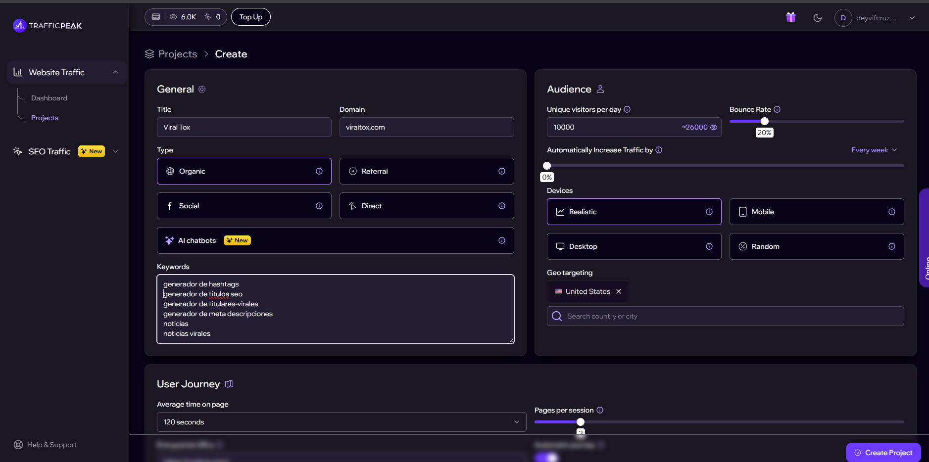Screen dimensions: 929x462
Task: Click the TrafficPeak logo
Action: pyautogui.click(x=48, y=25)
